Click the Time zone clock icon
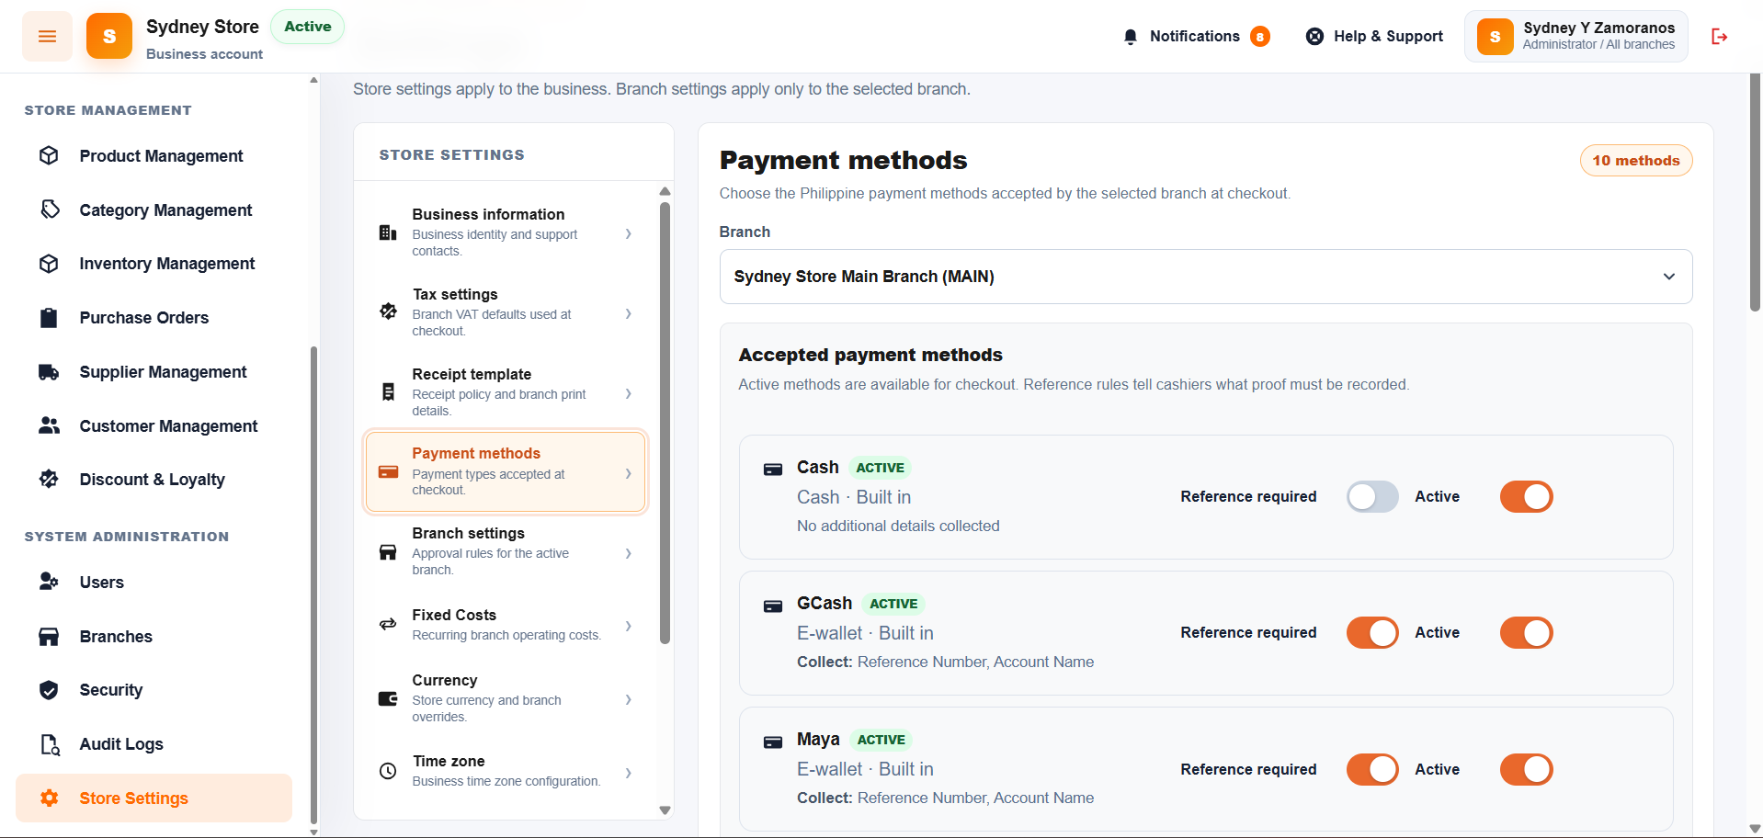1763x838 pixels. 388,771
